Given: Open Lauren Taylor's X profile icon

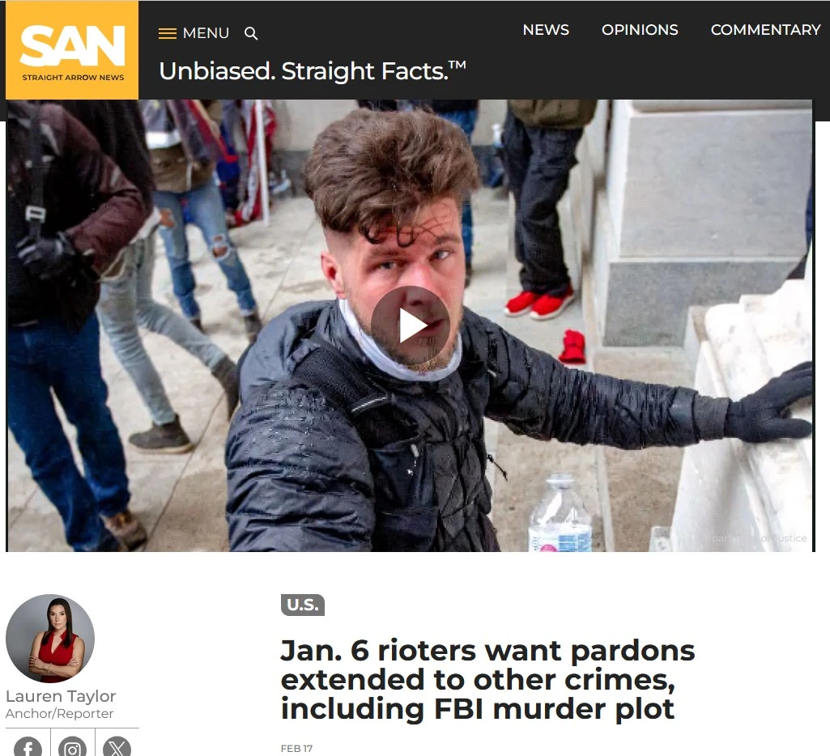Looking at the screenshot, I should 117,747.
